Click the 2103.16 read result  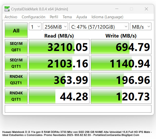pos(59,63)
